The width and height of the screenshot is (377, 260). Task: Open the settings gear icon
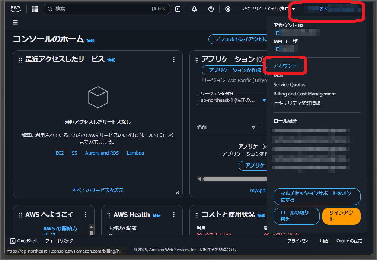(x=227, y=9)
